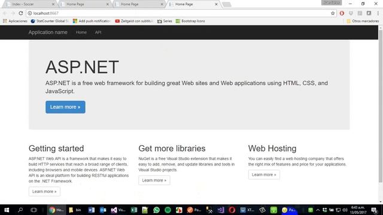The height and width of the screenshot is (215, 383).
Task: Open the Opera browser taskbar icon
Action: click(x=232, y=210)
